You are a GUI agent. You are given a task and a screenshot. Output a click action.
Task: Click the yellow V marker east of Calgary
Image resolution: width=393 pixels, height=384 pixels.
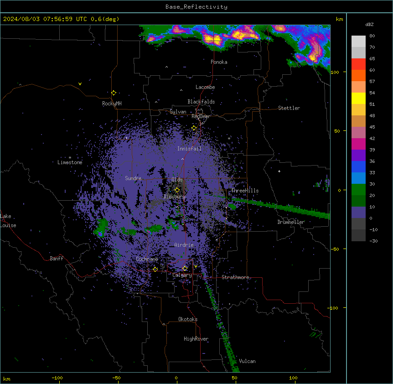196,266
